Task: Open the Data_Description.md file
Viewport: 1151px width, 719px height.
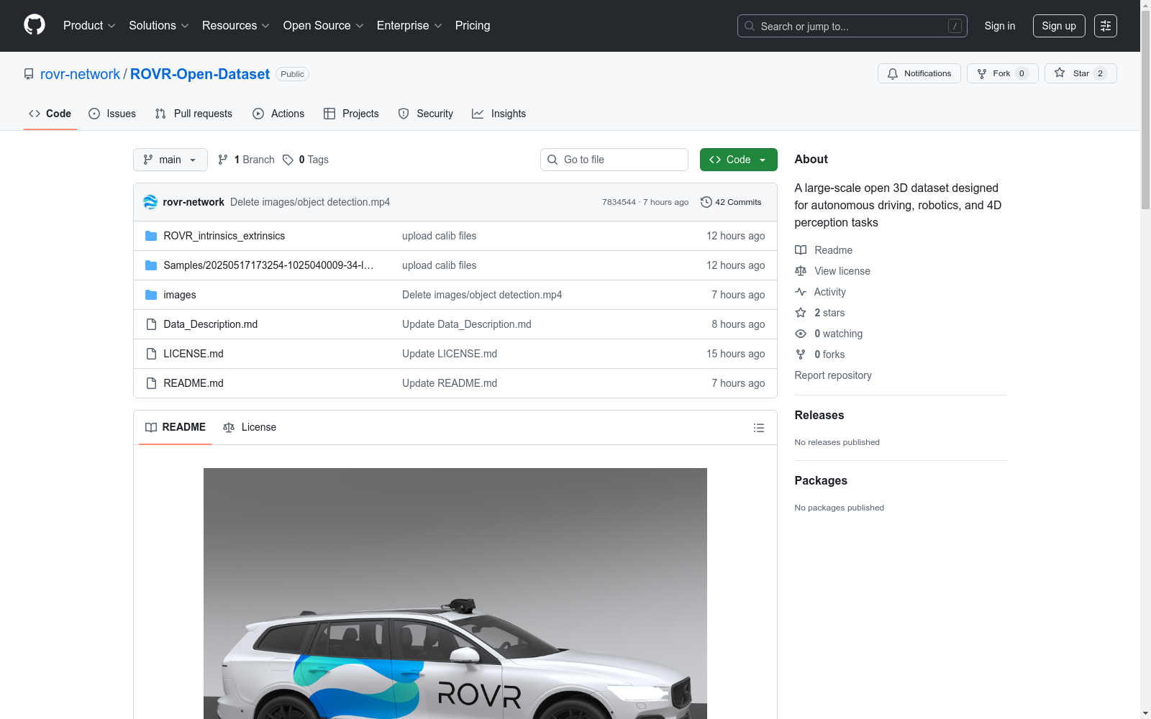Action: (211, 324)
